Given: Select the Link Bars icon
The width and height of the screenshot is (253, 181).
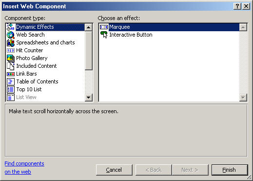Looking at the screenshot, I should click(x=11, y=74).
